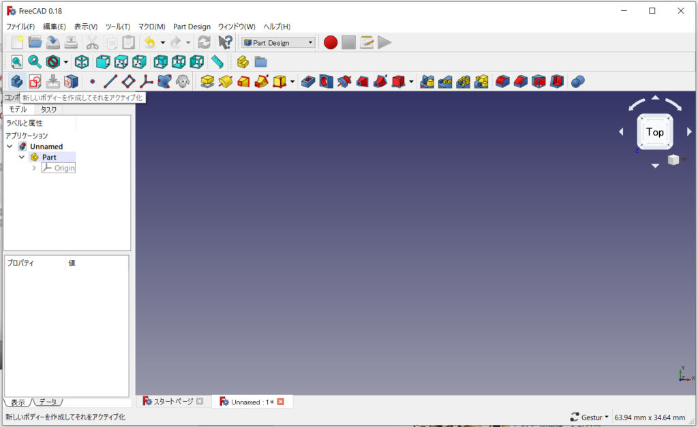Click the create group folder icon

[260, 62]
